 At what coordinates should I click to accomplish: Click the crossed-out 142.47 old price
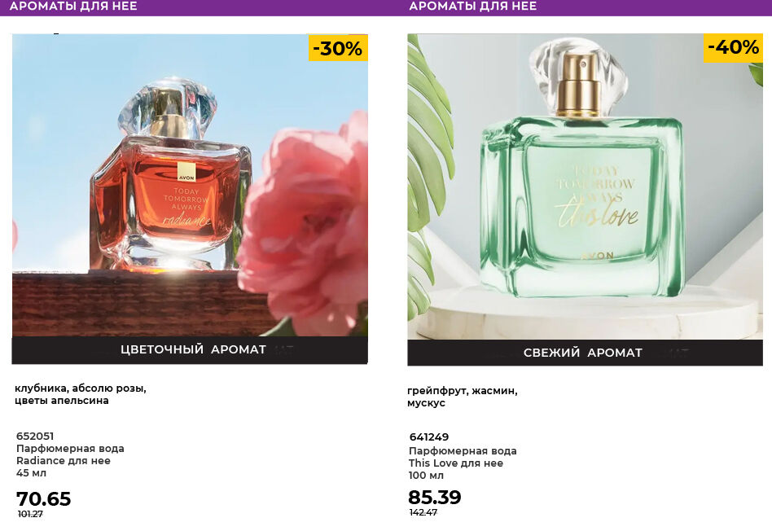coord(423,512)
